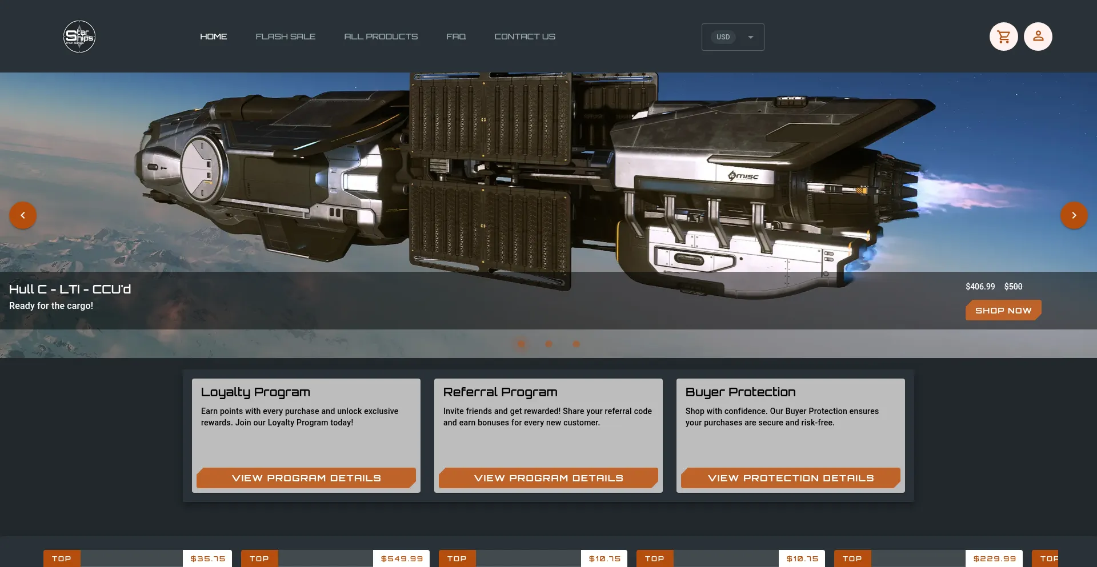The image size is (1097, 567).
Task: Advance to next carousel slide
Action: tap(1074, 215)
